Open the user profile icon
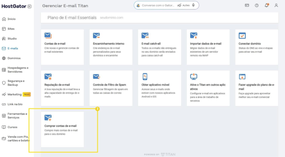 pos(276,5)
